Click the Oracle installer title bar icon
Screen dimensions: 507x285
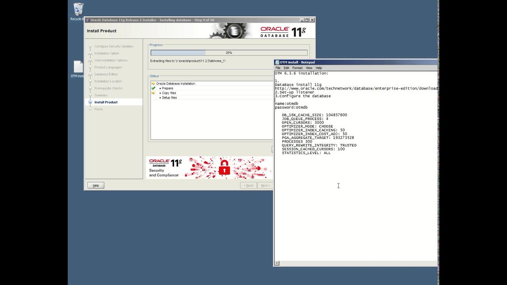pos(88,20)
